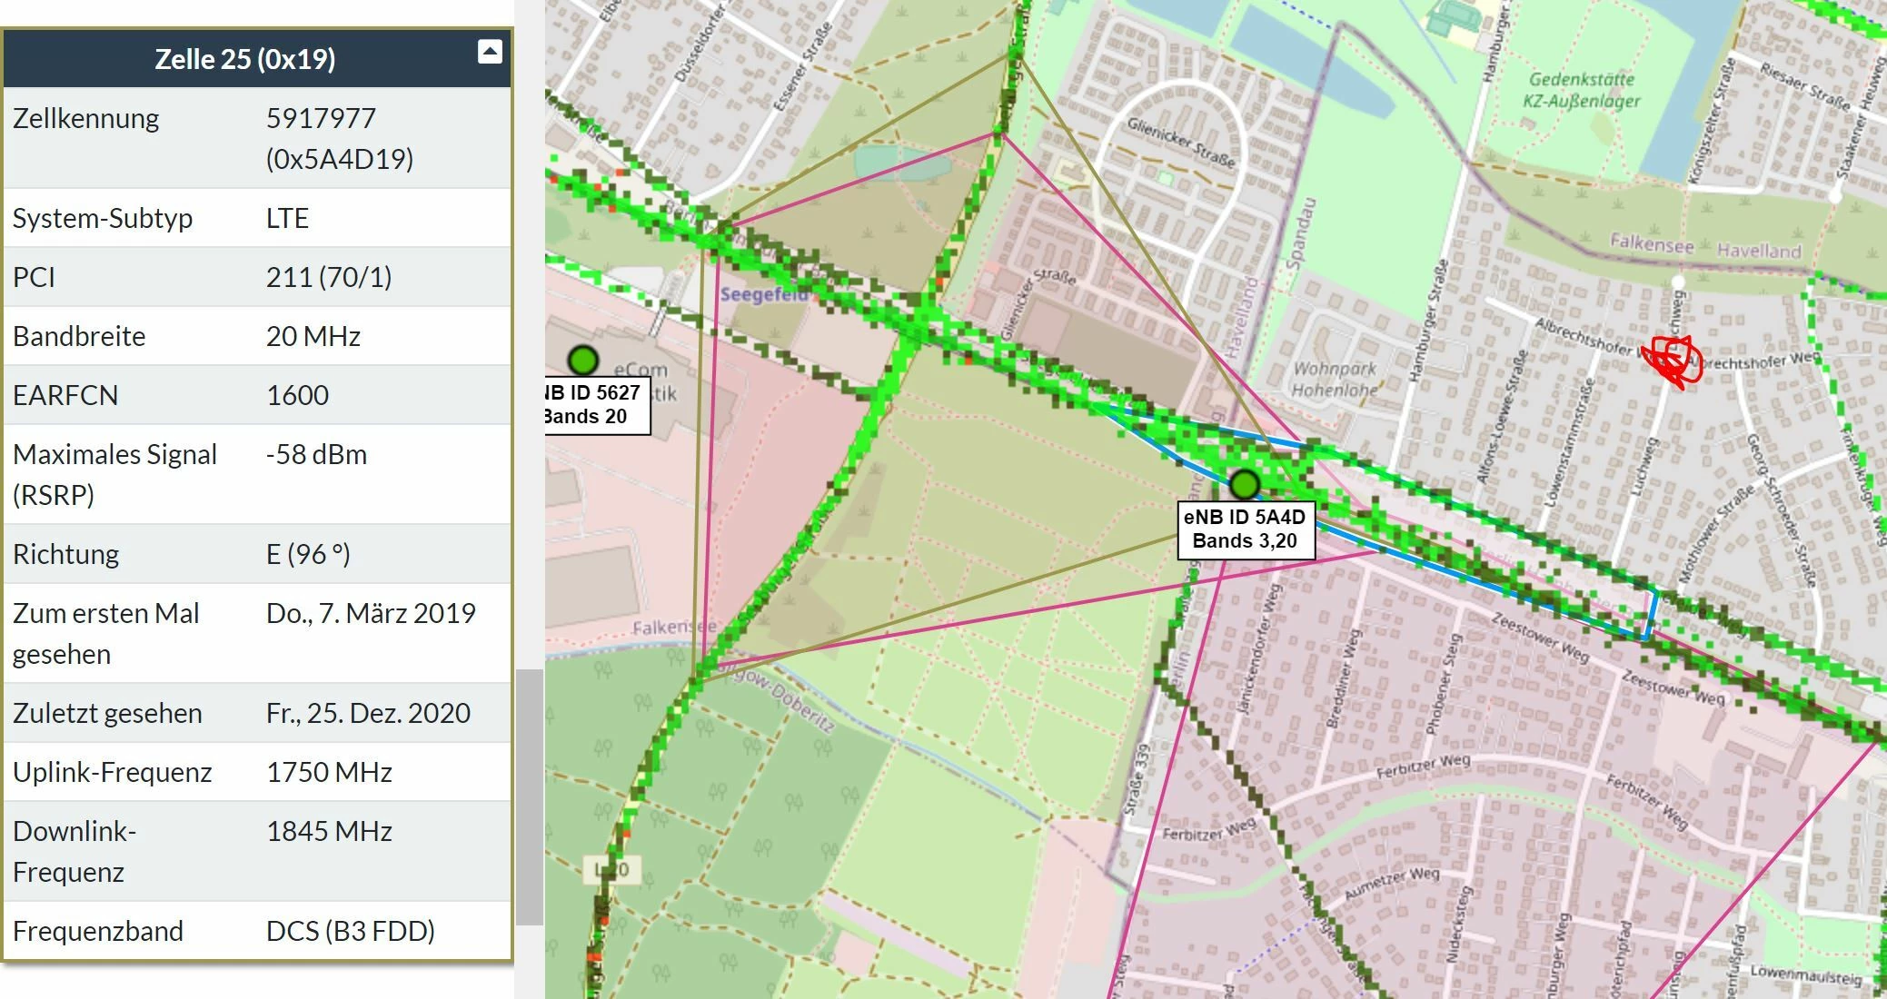Select the EARFCN value 1600
1887x999 pixels.
pos(297,395)
